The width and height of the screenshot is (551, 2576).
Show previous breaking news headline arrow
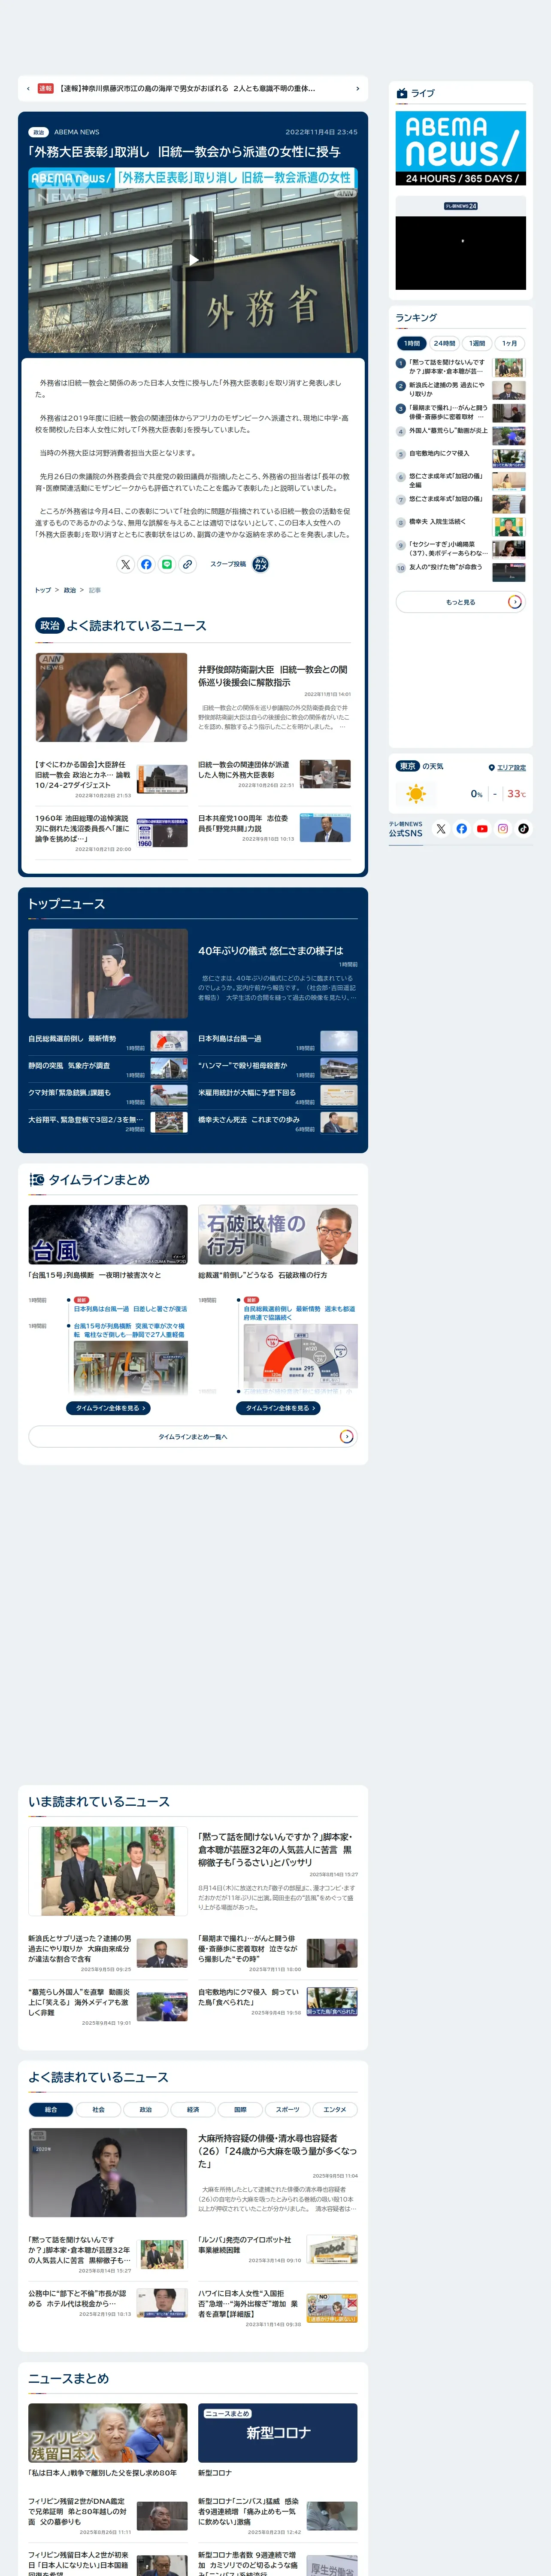(x=28, y=89)
